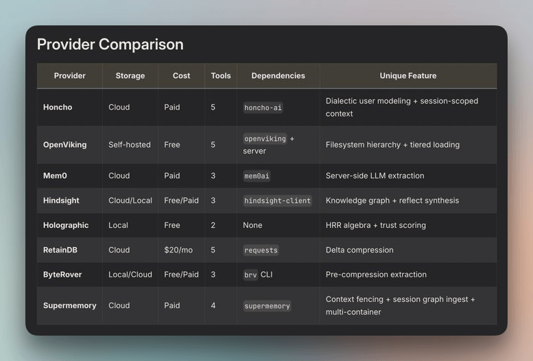Viewport: 533px width, 361px height.
Task: Click Holographic's Local storage cell
Action: [118, 225]
